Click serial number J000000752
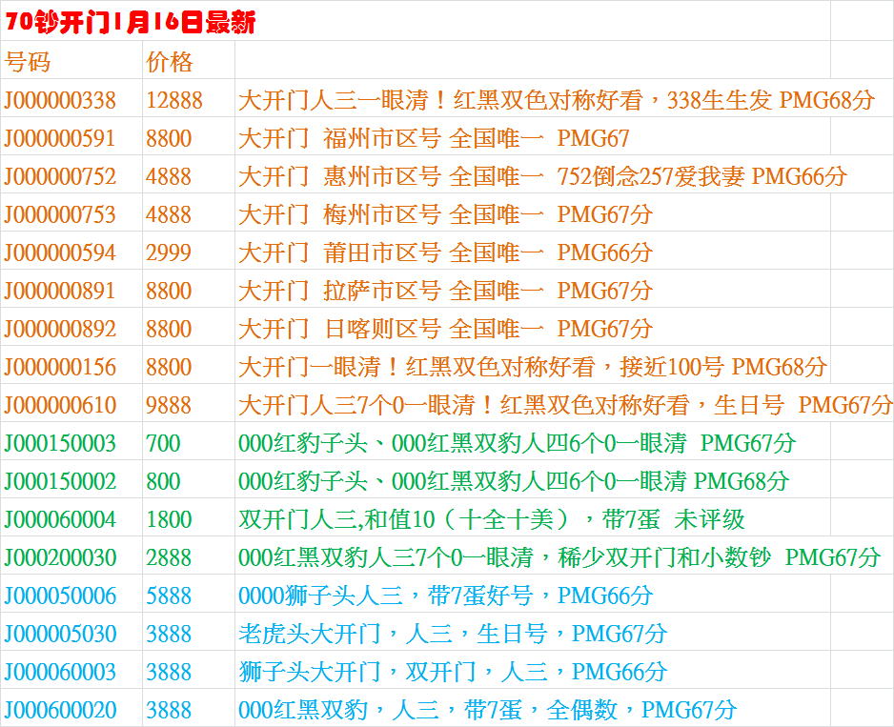This screenshot has width=894, height=727. (60, 177)
